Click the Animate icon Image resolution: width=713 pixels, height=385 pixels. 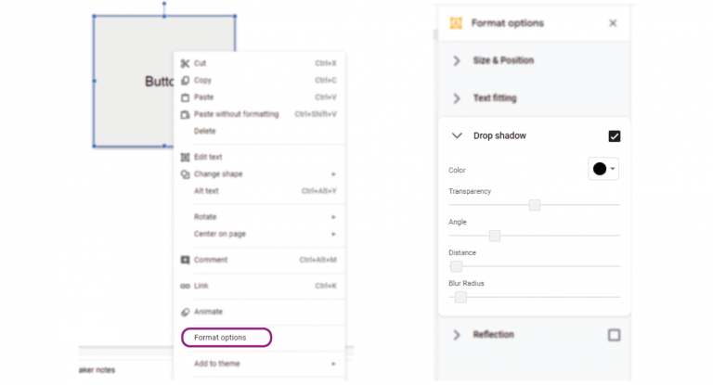point(185,312)
